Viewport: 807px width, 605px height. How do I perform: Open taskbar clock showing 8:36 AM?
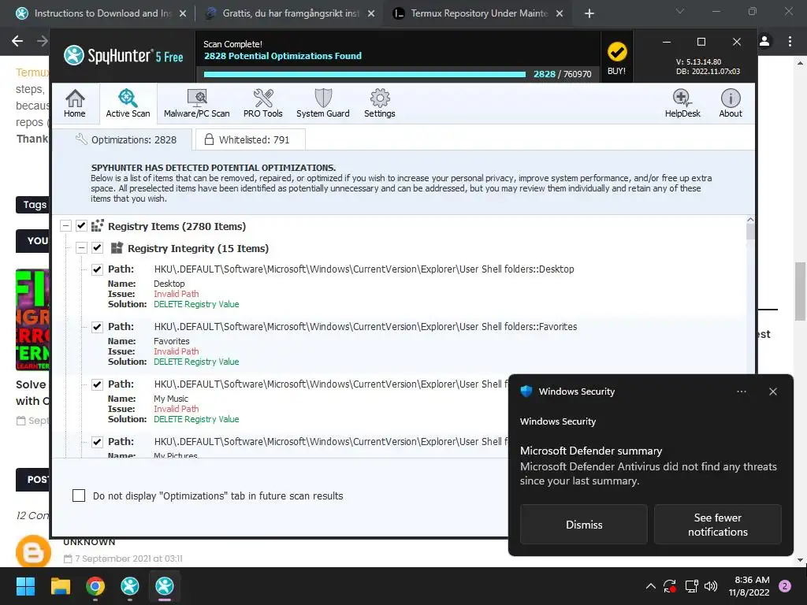(749, 586)
